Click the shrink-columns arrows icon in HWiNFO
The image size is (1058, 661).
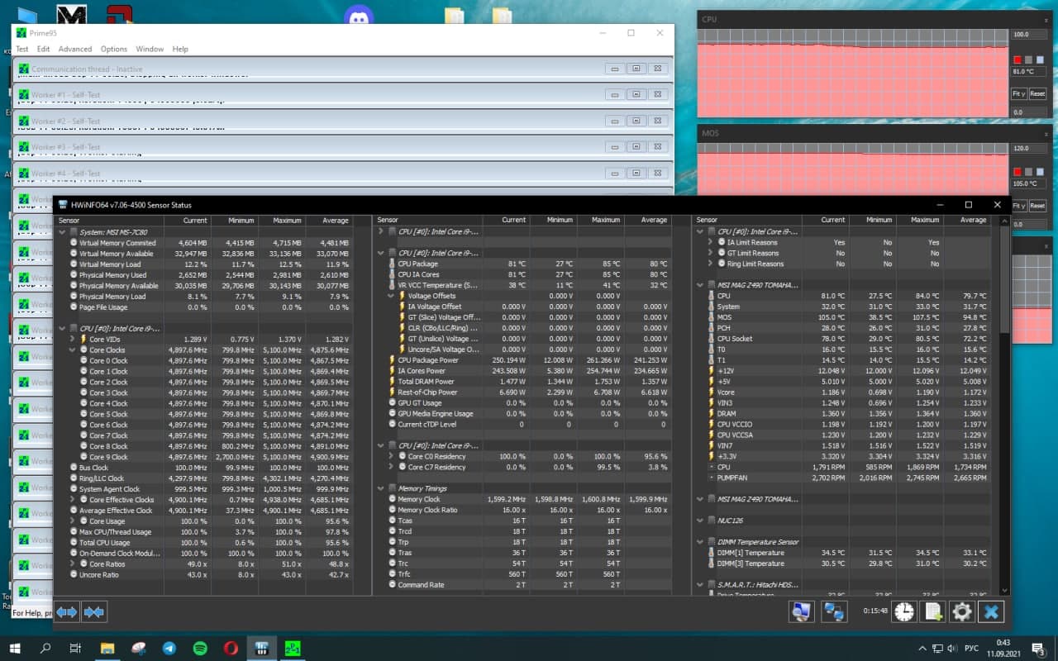[94, 612]
